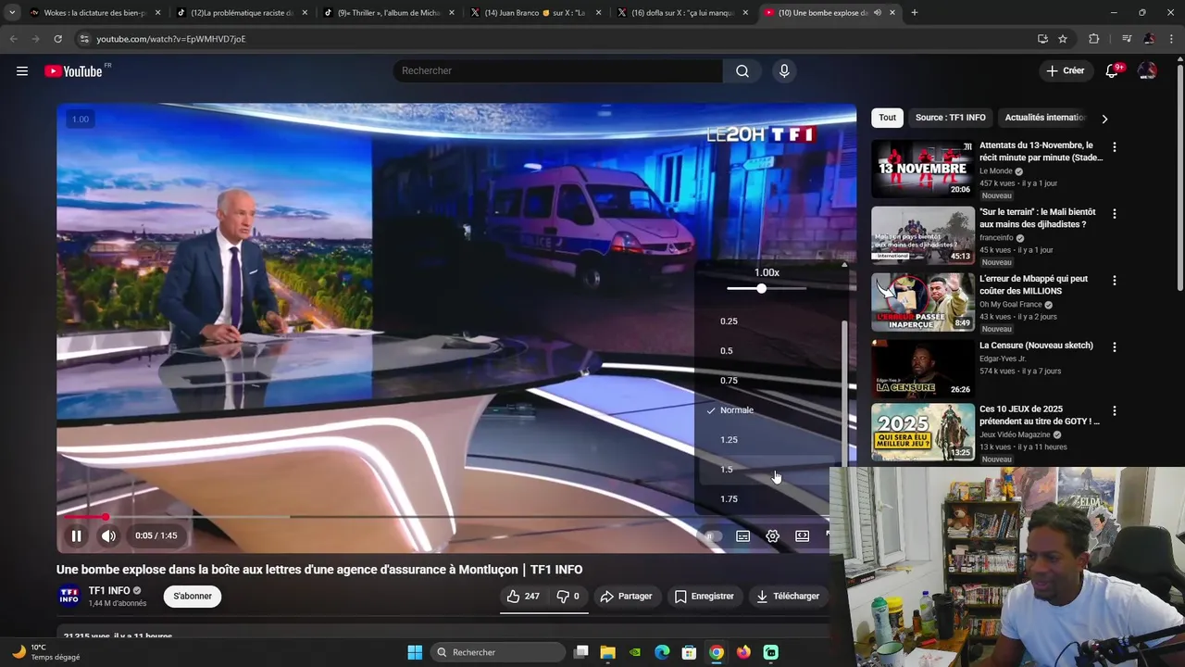Click the search magnifier button
1185x667 pixels.
(742, 71)
